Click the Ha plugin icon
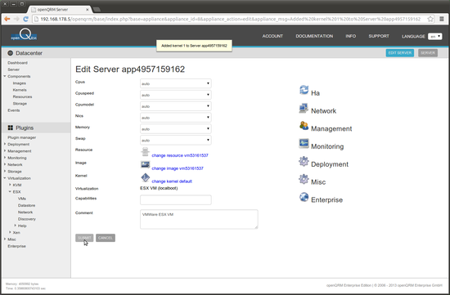 [x=304, y=90]
